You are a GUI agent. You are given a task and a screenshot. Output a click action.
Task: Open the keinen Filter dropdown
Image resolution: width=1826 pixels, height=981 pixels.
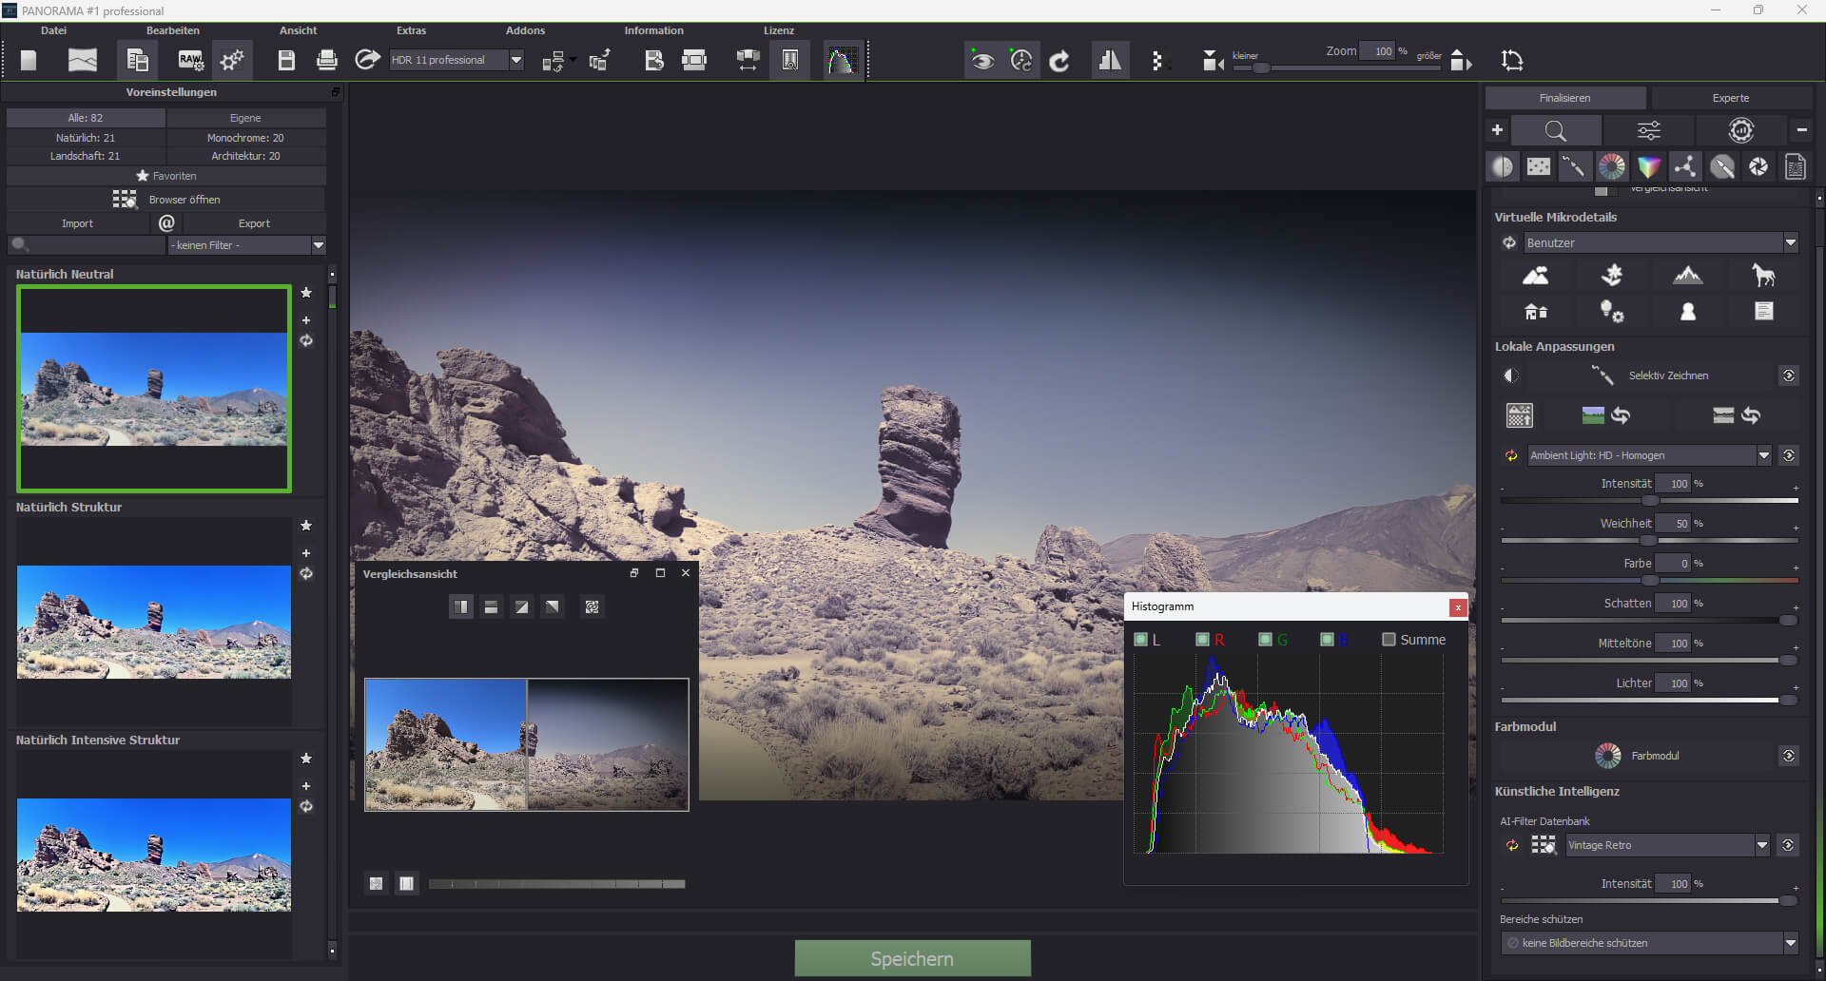tap(318, 245)
